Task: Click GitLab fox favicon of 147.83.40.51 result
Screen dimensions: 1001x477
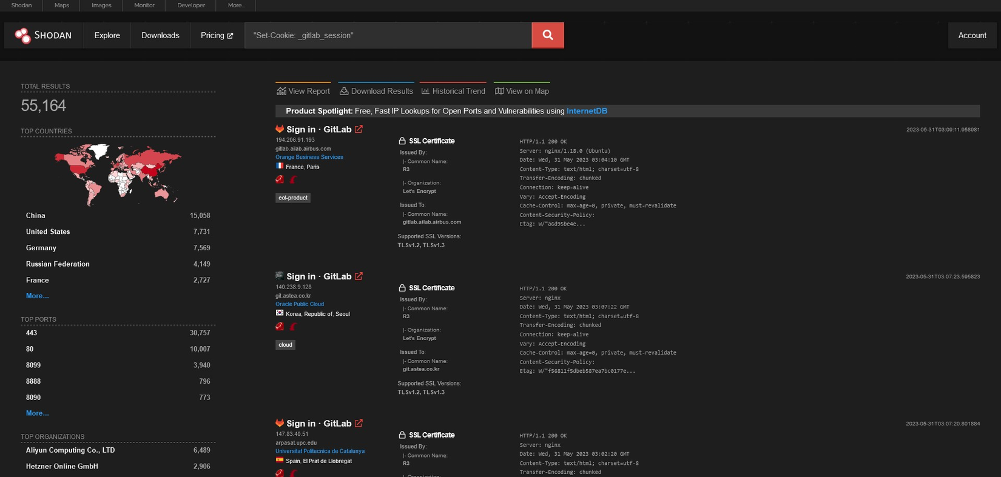Action: click(280, 422)
